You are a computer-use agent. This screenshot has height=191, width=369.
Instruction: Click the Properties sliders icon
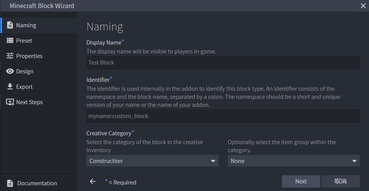coord(10,56)
